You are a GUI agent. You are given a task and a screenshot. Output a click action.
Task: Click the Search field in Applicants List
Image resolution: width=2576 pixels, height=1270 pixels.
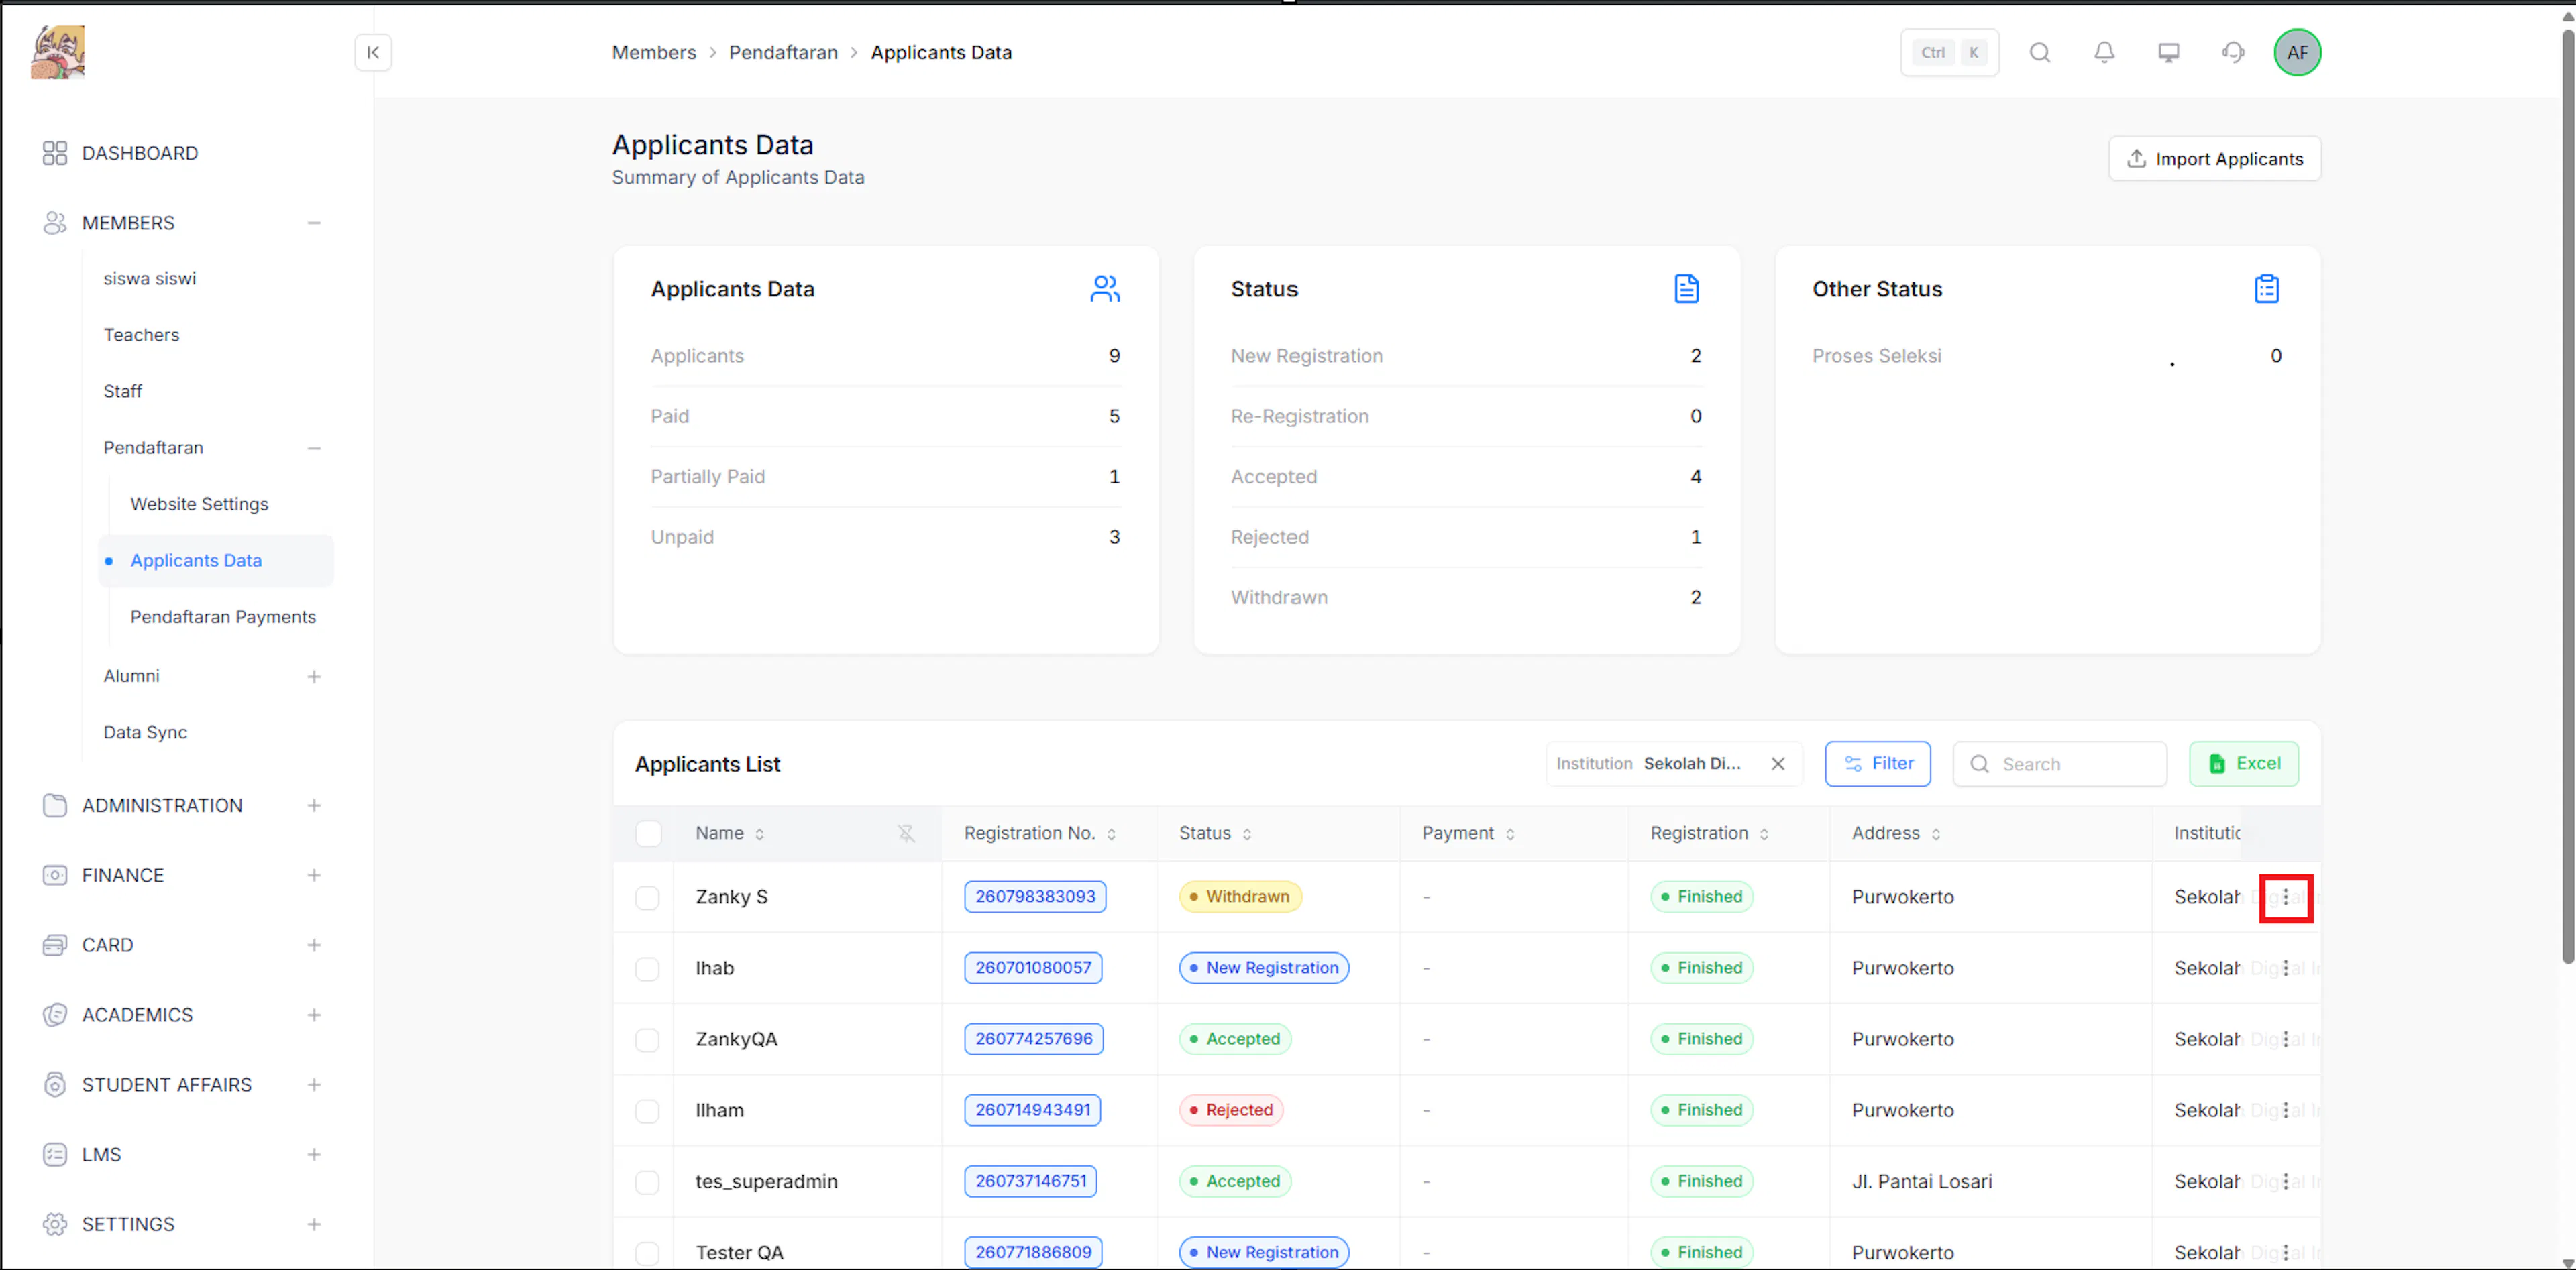[2060, 764]
